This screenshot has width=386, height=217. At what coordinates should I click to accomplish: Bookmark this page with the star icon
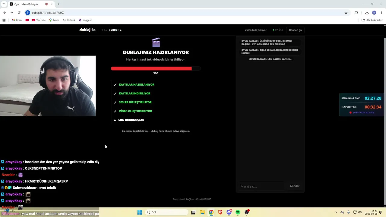pyautogui.click(x=346, y=13)
